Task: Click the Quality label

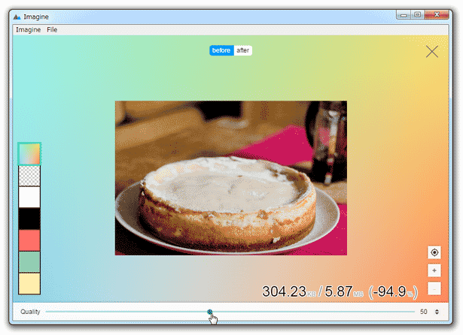Action: pos(30,312)
